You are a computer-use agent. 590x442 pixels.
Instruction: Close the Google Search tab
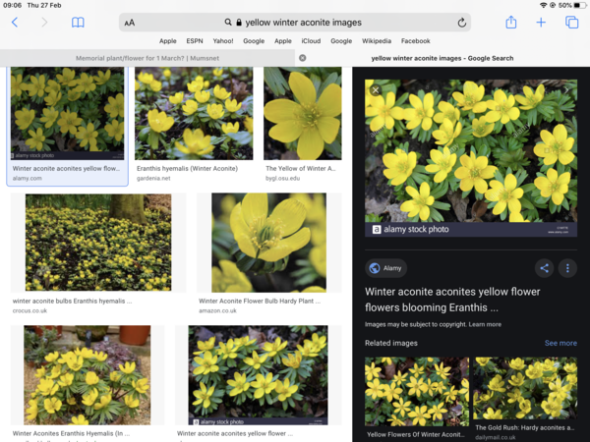point(302,58)
